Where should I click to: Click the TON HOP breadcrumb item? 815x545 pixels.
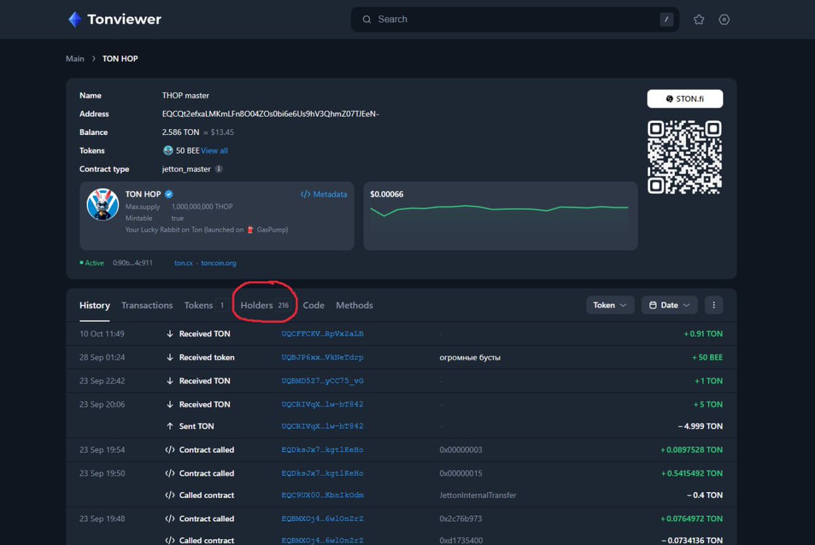pyautogui.click(x=120, y=59)
